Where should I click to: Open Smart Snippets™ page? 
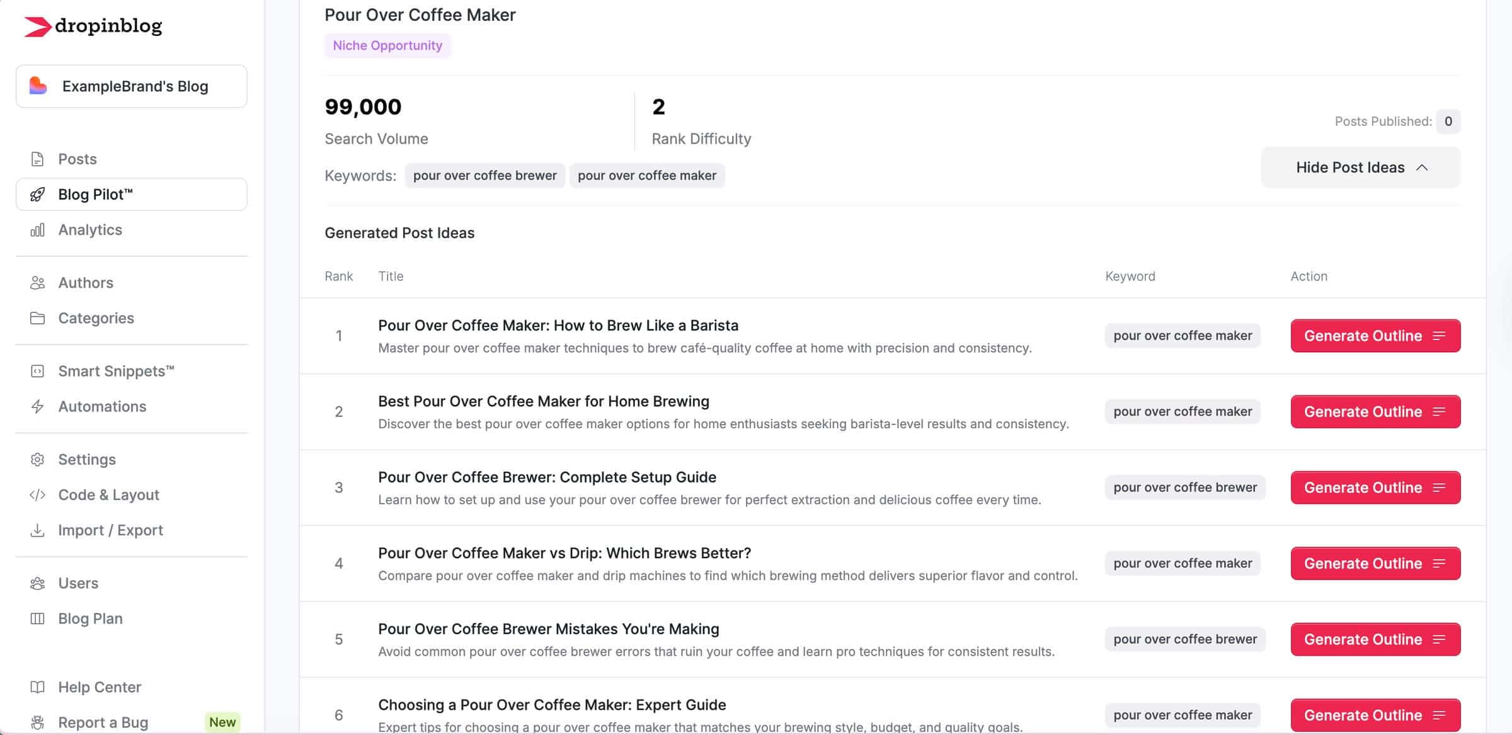[x=116, y=371]
